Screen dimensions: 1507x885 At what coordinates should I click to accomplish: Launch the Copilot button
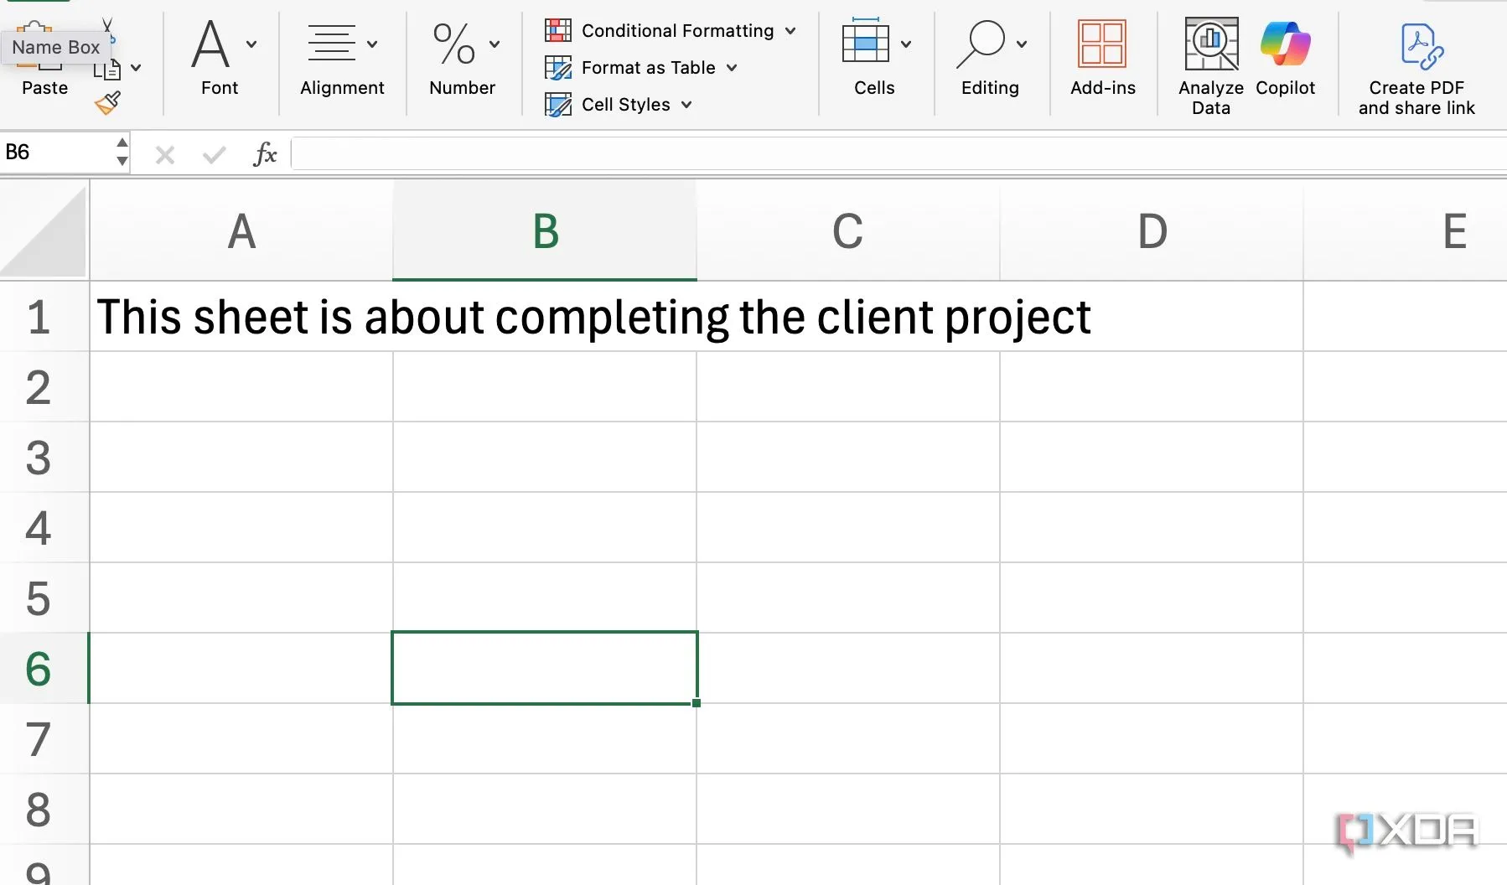coord(1285,58)
